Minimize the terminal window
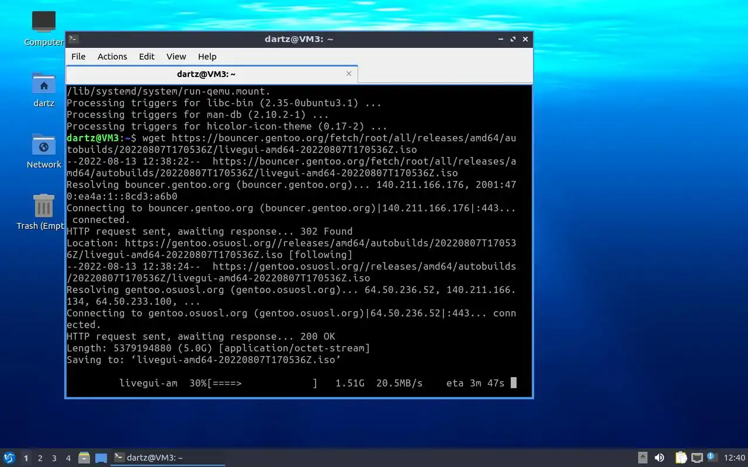 pyautogui.click(x=501, y=39)
